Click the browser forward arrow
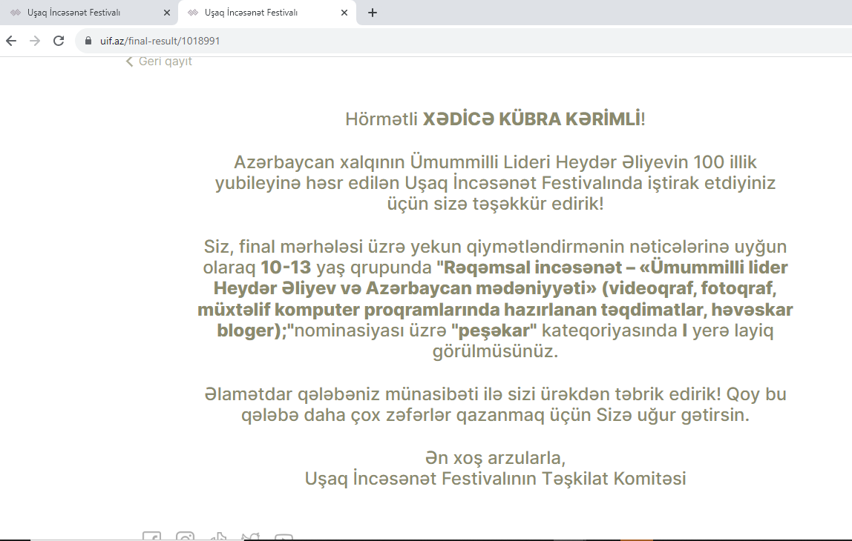This screenshot has width=852, height=541. pos(35,41)
